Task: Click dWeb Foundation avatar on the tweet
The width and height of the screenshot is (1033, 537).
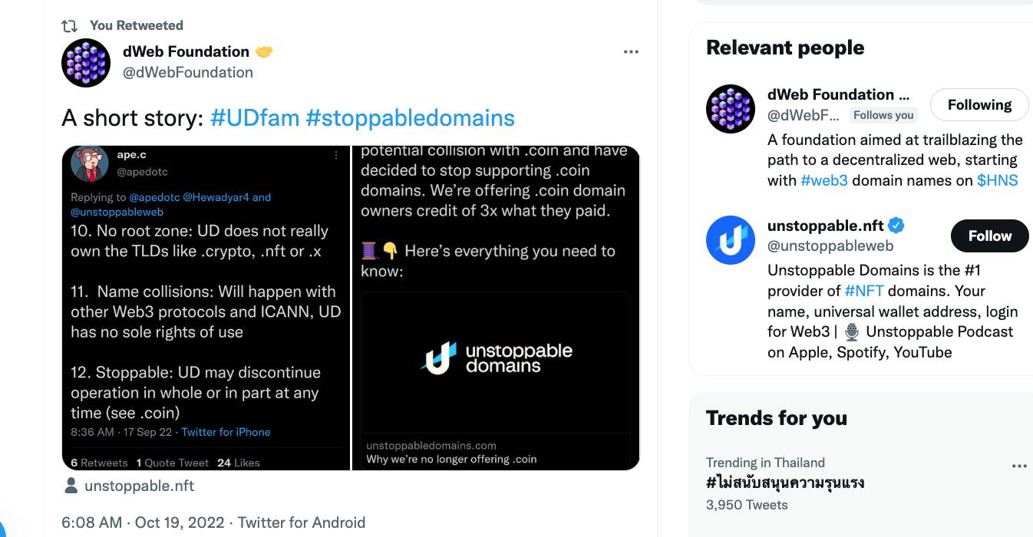Action: click(x=86, y=63)
